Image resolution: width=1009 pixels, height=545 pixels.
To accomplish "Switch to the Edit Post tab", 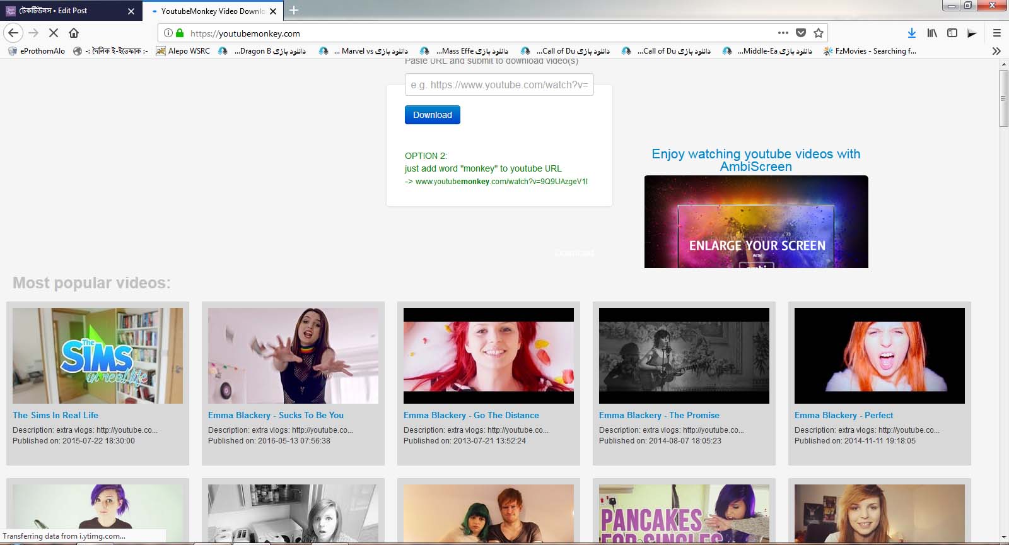I will click(69, 11).
